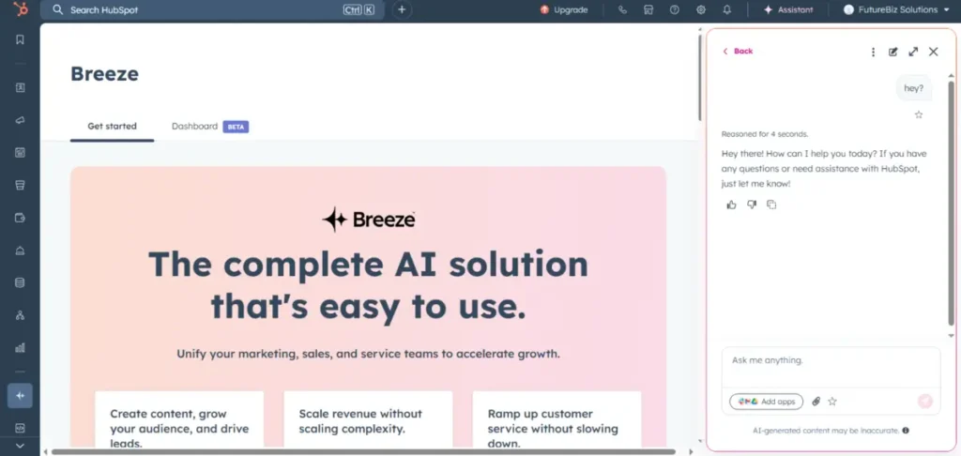Give thumbs down to the assistant reply
This screenshot has height=456, width=961.
(x=752, y=205)
